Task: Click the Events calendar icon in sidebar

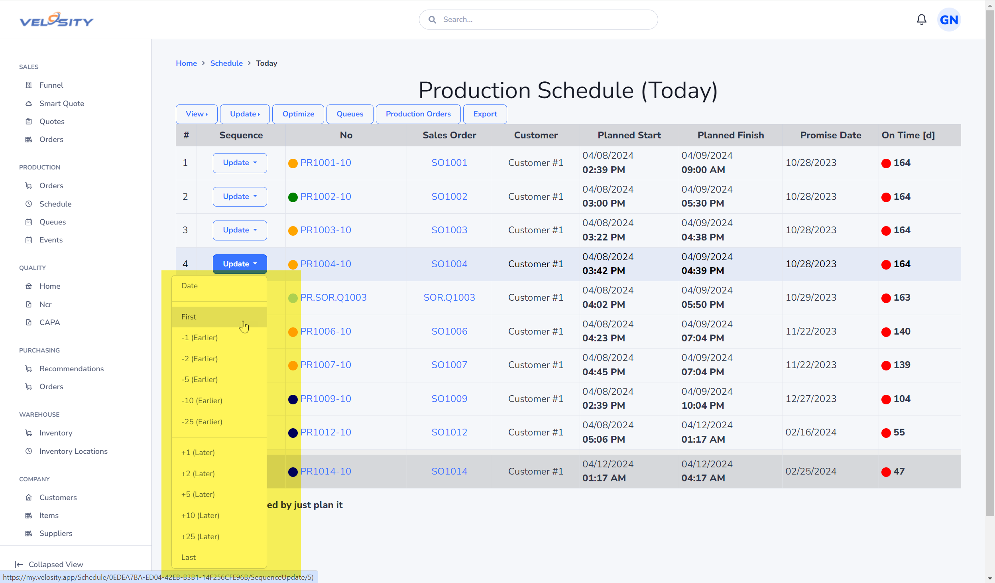Action: pyautogui.click(x=29, y=240)
